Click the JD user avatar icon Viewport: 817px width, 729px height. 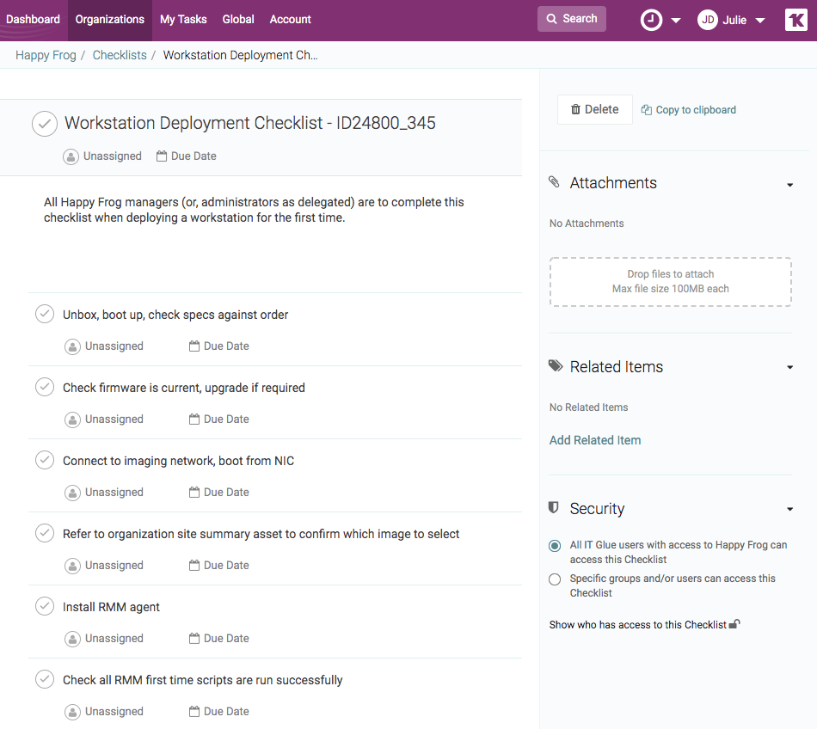(707, 20)
